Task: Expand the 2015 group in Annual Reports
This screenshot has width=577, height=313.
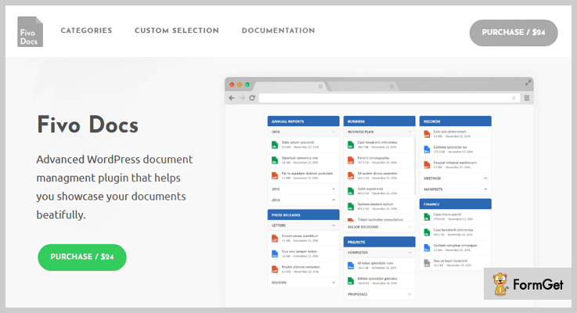Action: coord(334,189)
